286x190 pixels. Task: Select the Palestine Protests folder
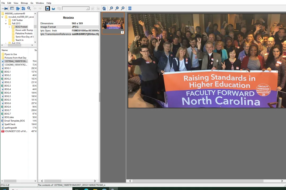pyautogui.click(x=24, y=34)
